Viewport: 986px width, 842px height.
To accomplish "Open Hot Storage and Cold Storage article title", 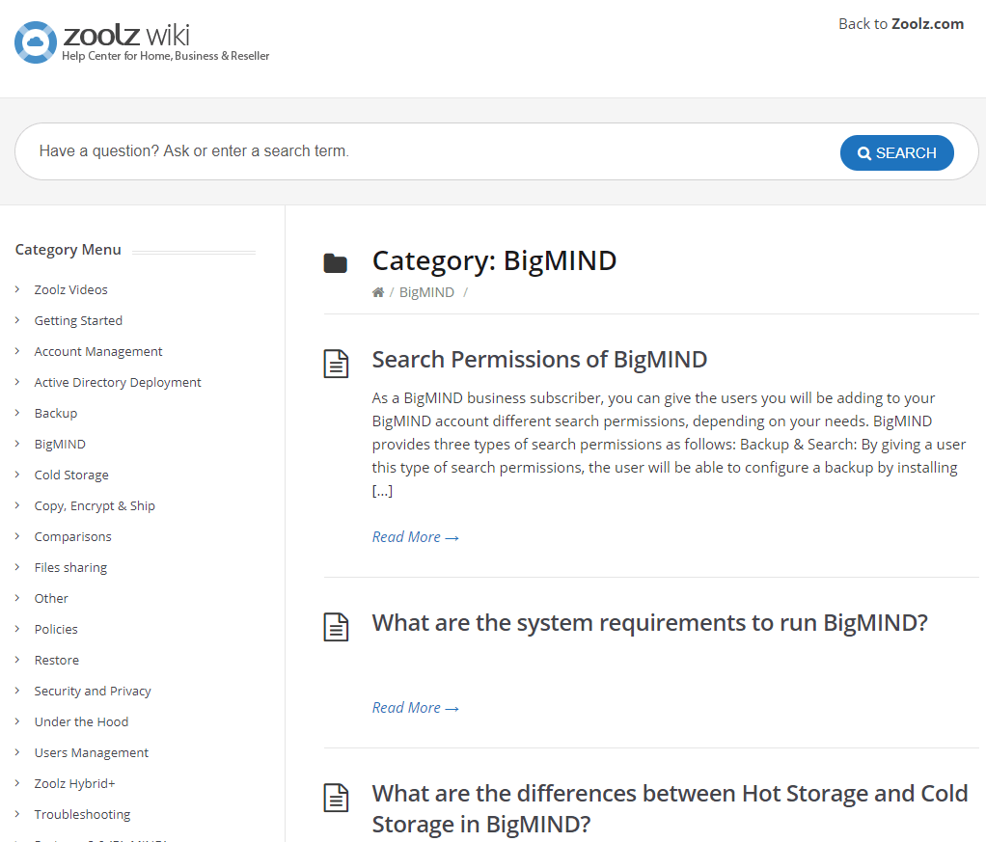I will point(670,808).
